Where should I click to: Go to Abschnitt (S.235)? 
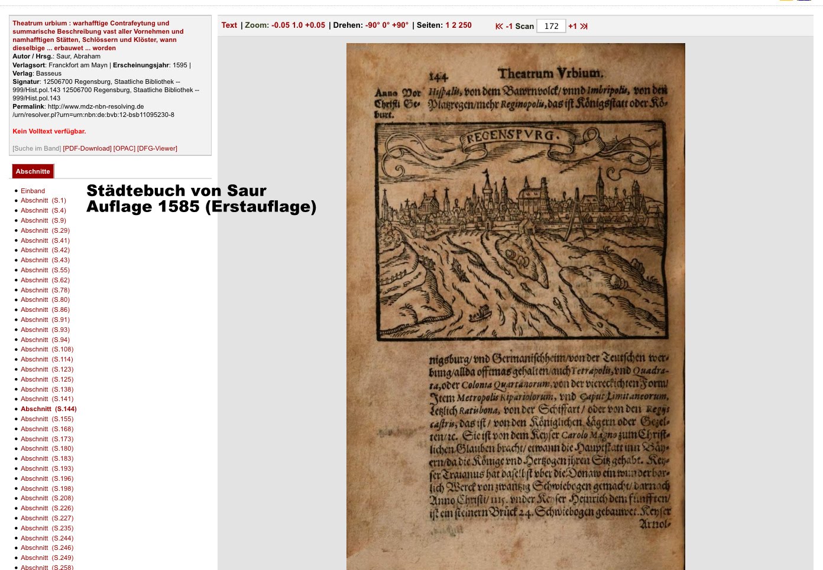pyautogui.click(x=47, y=529)
